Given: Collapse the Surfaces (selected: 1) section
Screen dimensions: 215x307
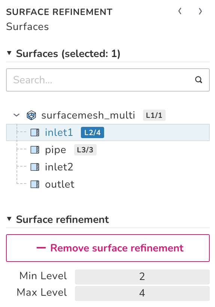Looking at the screenshot, I should pyautogui.click(x=9, y=53).
